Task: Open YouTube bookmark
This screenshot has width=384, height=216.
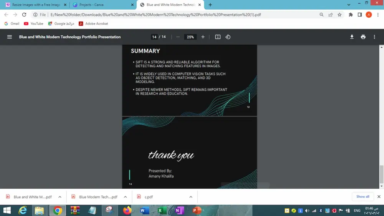Action: [x=33, y=23]
